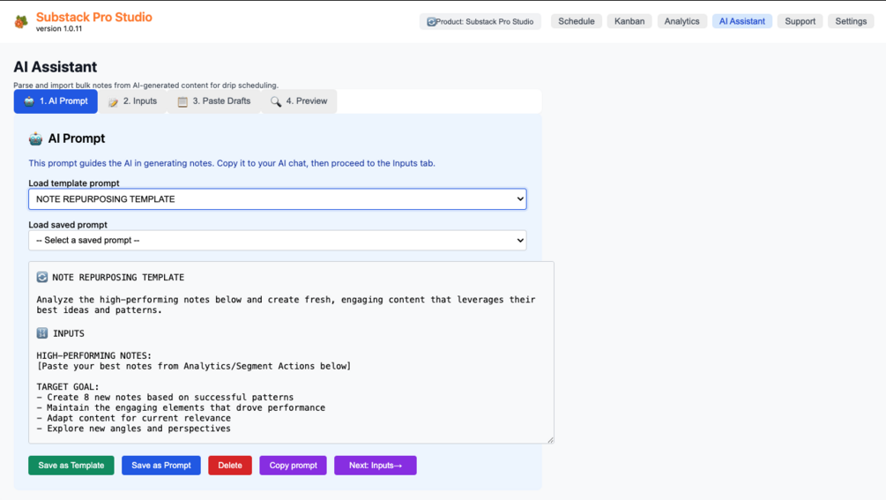Click the product icon in Substack Pro Studio badge

[x=431, y=22]
